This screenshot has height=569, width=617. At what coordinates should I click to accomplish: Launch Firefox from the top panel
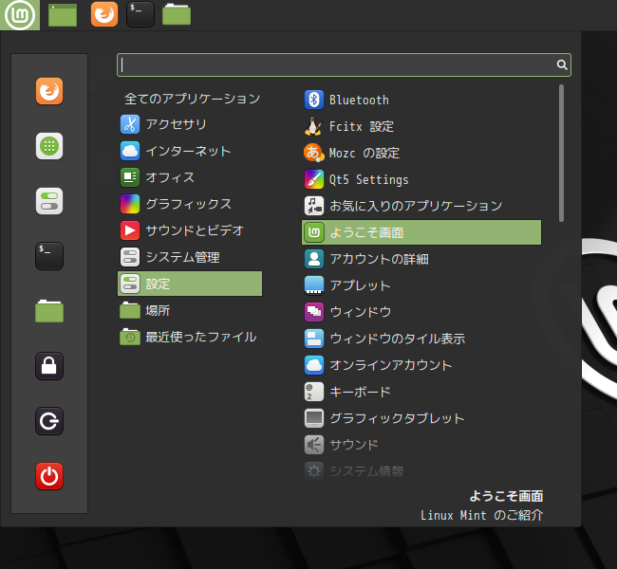tap(104, 14)
